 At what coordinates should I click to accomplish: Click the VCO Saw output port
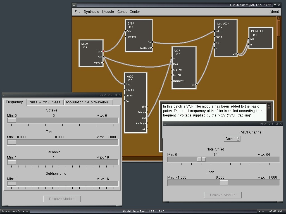tap(147, 118)
